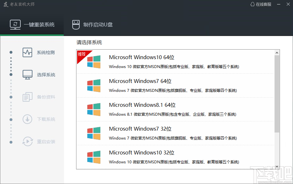Viewport: 293px width, 184px height.
Task: Open the title bar dropdown menu arrow
Action: coord(278,4)
